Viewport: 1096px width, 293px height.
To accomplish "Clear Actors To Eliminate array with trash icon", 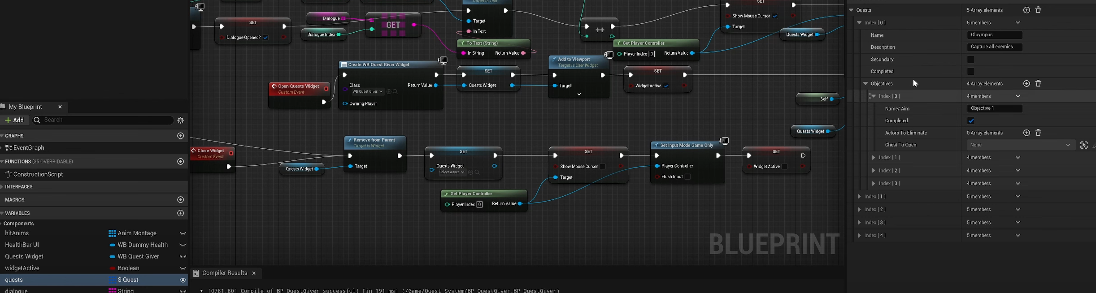I will pyautogui.click(x=1039, y=133).
